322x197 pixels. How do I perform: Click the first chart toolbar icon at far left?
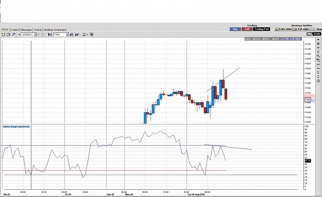(3, 34)
